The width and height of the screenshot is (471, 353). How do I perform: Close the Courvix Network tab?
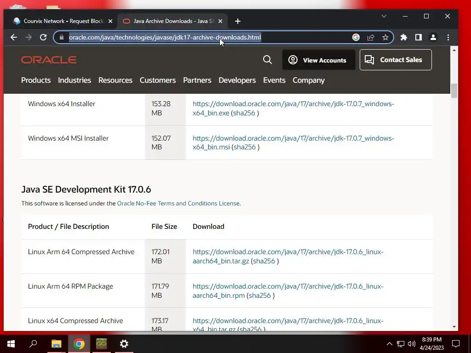(110, 21)
